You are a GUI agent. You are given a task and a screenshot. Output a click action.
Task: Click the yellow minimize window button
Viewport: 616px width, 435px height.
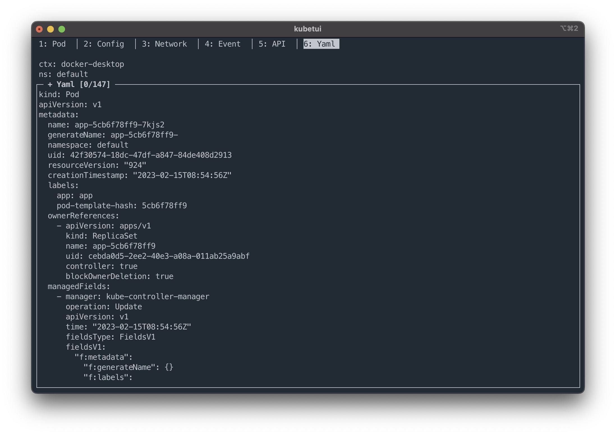pyautogui.click(x=50, y=29)
